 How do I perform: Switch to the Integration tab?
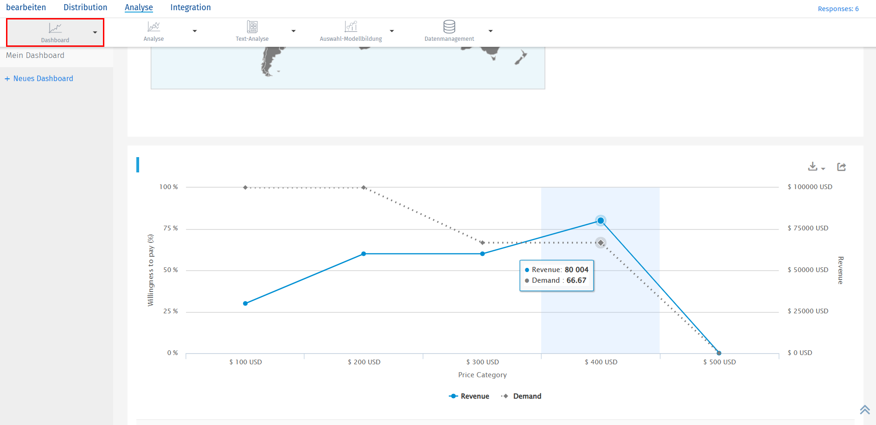click(191, 7)
